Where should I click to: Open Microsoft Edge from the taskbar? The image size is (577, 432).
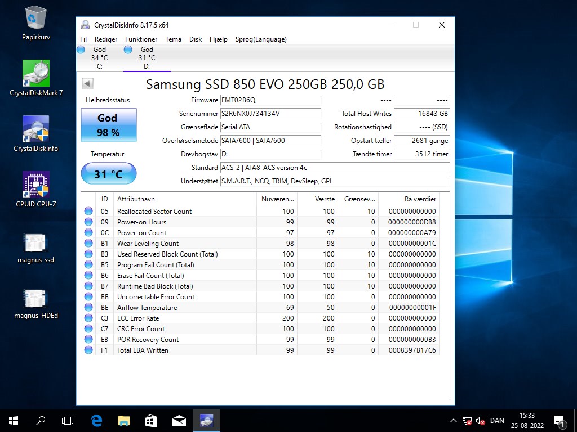(x=96, y=420)
